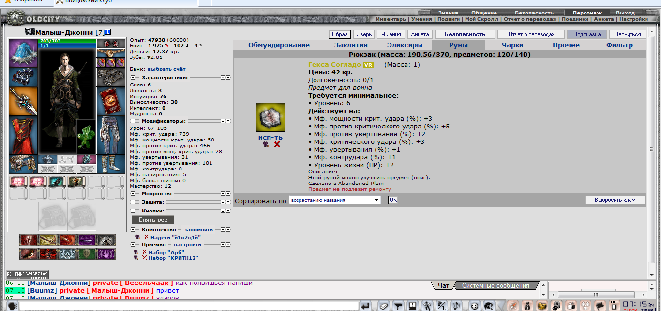Click the belt equipment slot
This screenshot has height=311, width=661.
(x=23, y=164)
